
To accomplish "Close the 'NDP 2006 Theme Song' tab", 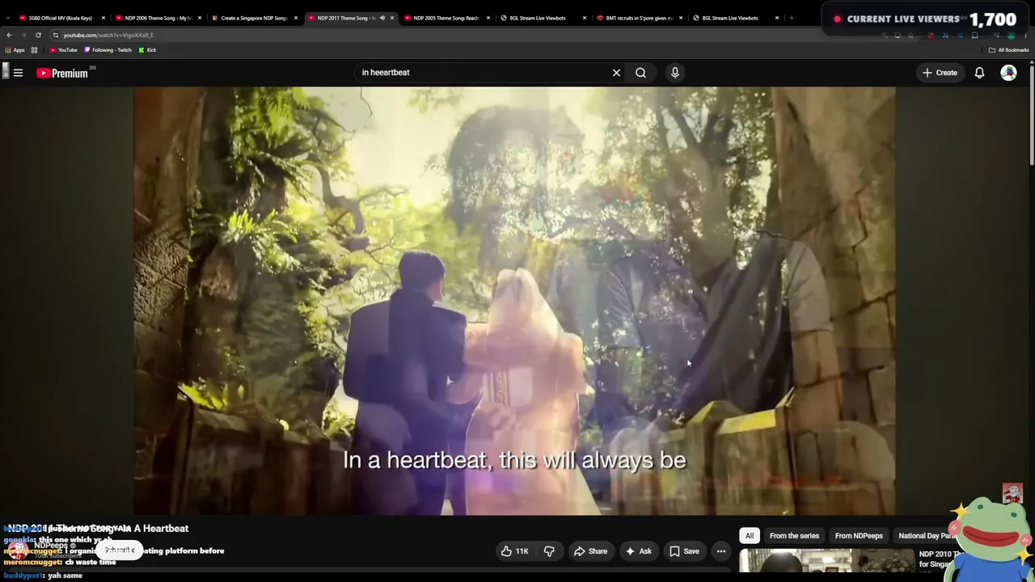I will (200, 18).
